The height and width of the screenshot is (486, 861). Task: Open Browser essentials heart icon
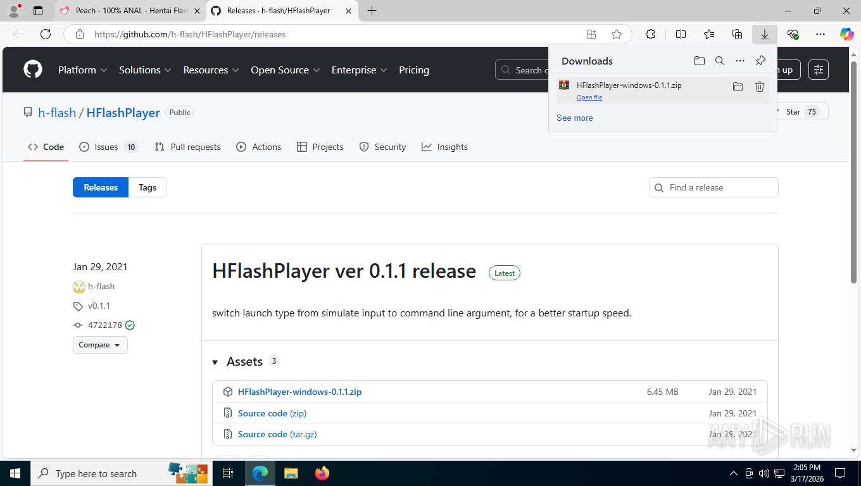point(793,34)
